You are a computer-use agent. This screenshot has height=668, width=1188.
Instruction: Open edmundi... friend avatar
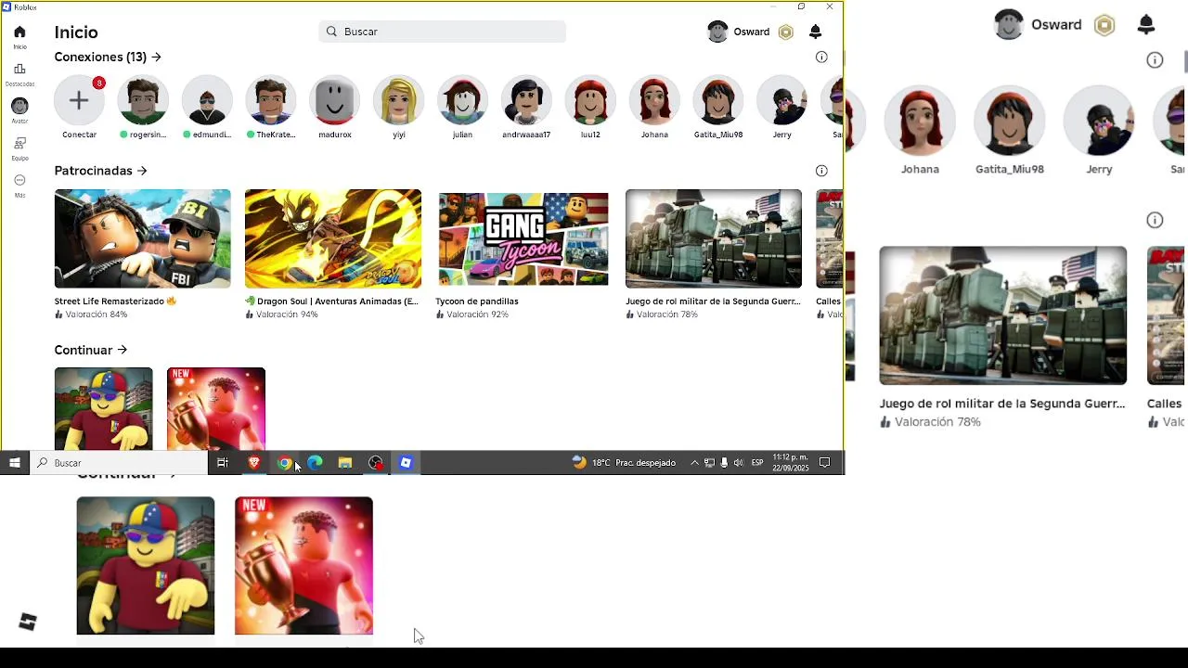(x=207, y=100)
